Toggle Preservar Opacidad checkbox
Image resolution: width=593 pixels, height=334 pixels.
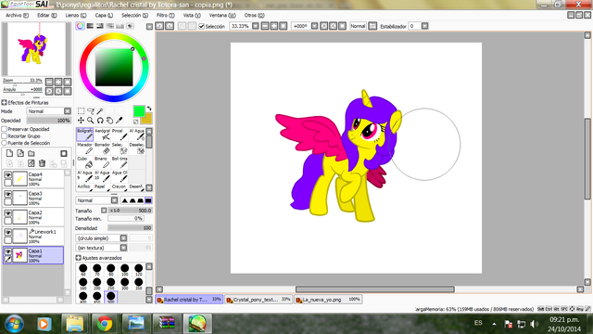5,129
